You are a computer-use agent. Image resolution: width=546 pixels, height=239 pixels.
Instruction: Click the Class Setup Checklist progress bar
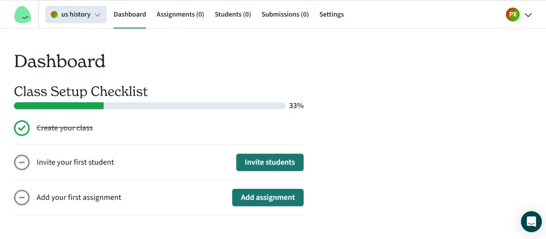point(150,106)
